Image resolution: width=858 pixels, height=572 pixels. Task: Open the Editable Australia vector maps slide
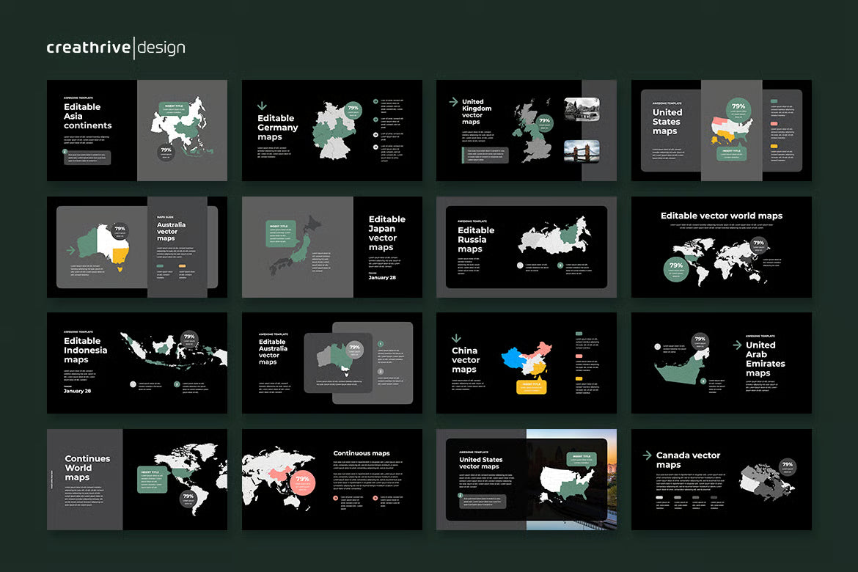[332, 363]
